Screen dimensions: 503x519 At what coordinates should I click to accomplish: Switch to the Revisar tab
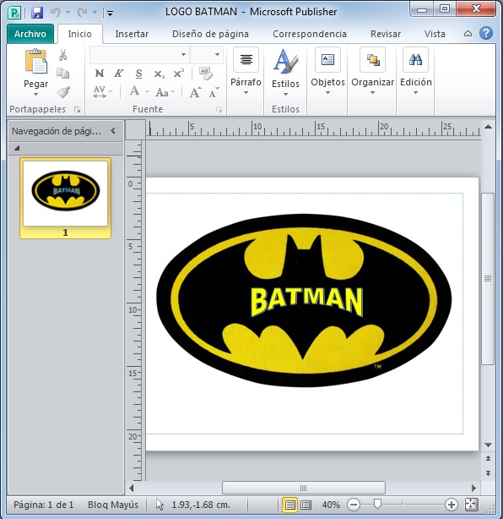386,34
